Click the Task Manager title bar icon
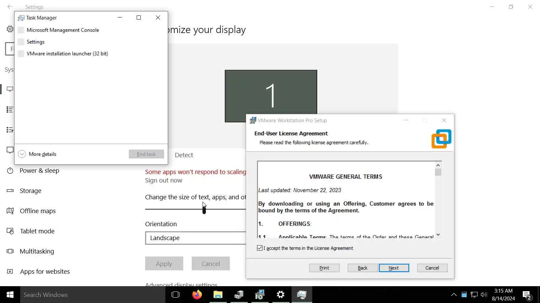Image resolution: width=540 pixels, height=303 pixels. tap(21, 18)
